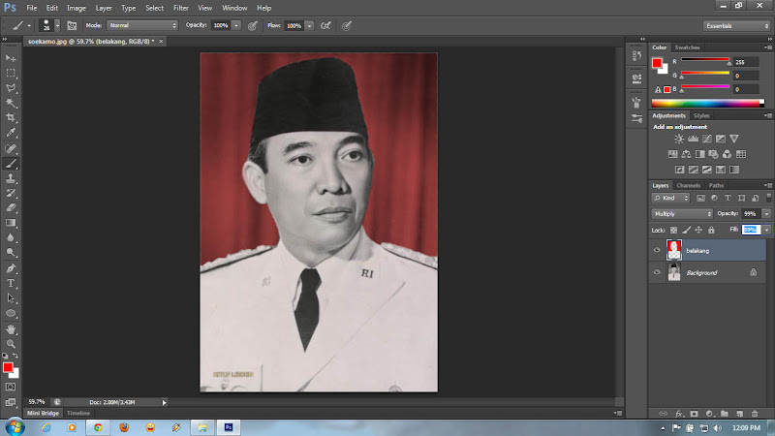Click the foreground color swatch in toolbox
This screenshot has height=436, width=775.
8,367
